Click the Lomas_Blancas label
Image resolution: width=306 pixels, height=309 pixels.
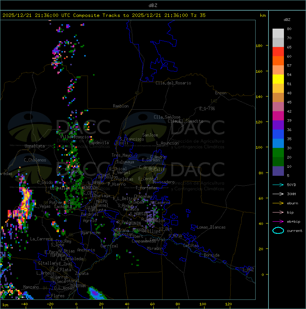pos(211,227)
